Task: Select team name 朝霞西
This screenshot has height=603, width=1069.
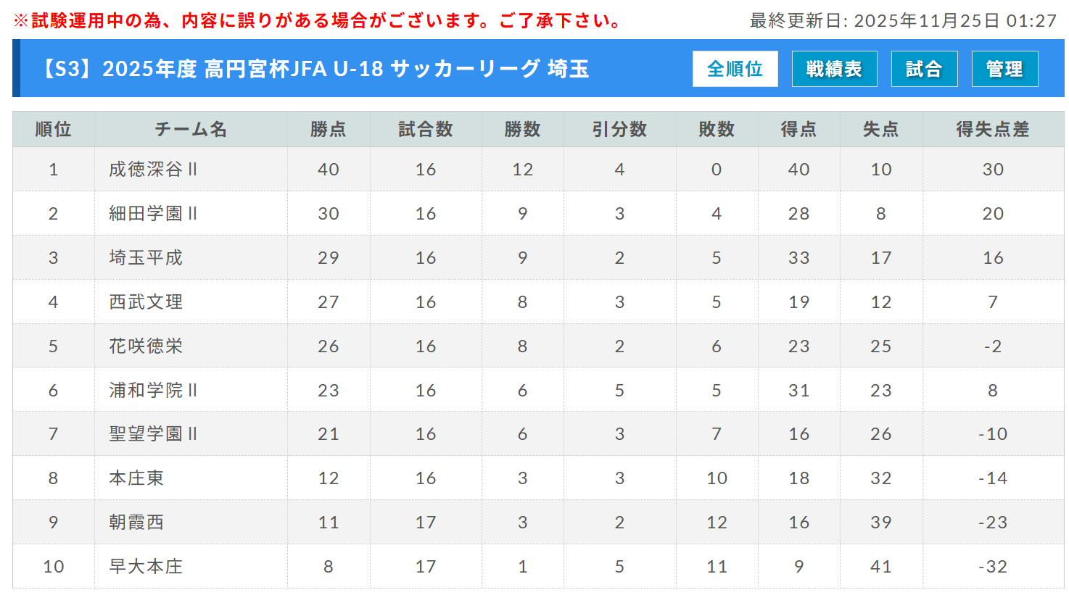Action: pos(136,523)
